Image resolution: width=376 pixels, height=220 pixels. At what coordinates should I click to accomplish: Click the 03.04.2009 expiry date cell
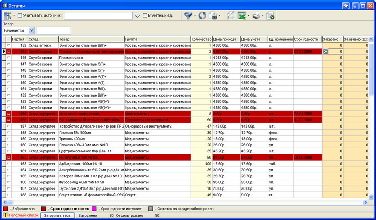(x=308, y=114)
